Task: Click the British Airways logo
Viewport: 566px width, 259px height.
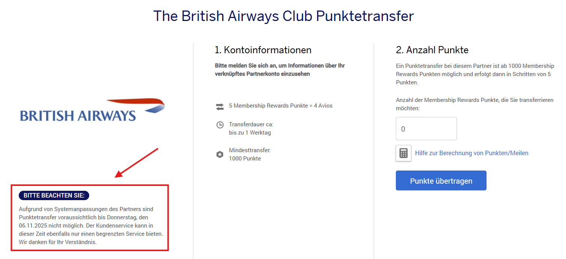Action: tap(92, 109)
